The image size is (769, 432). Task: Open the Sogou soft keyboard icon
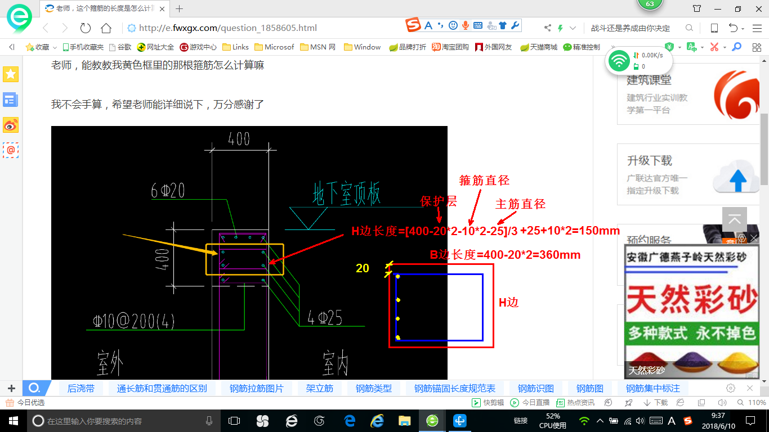[477, 25]
